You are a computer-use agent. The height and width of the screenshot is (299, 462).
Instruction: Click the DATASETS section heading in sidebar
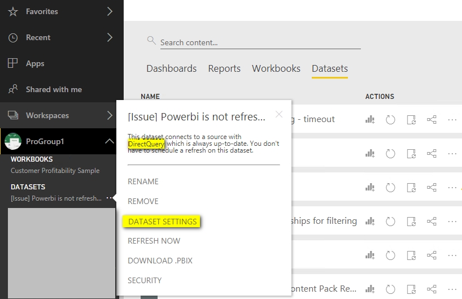point(28,187)
